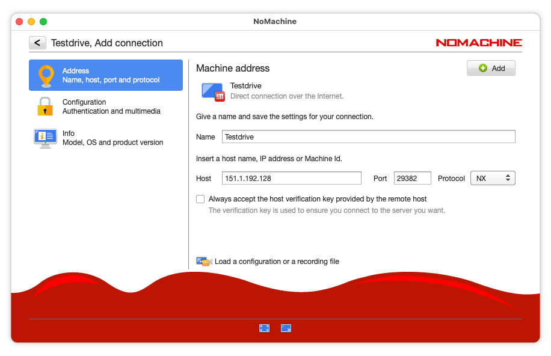Click the resize window icon in bottom bar

[286, 328]
